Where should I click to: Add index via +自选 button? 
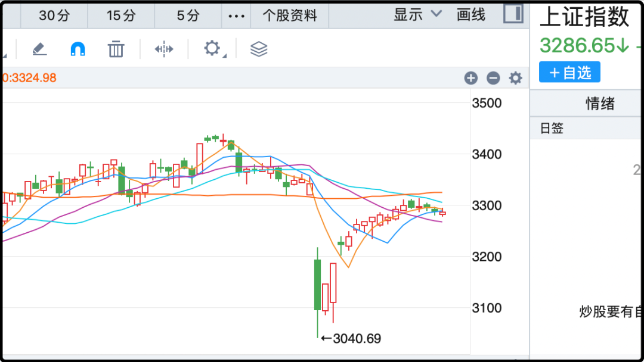tap(569, 73)
